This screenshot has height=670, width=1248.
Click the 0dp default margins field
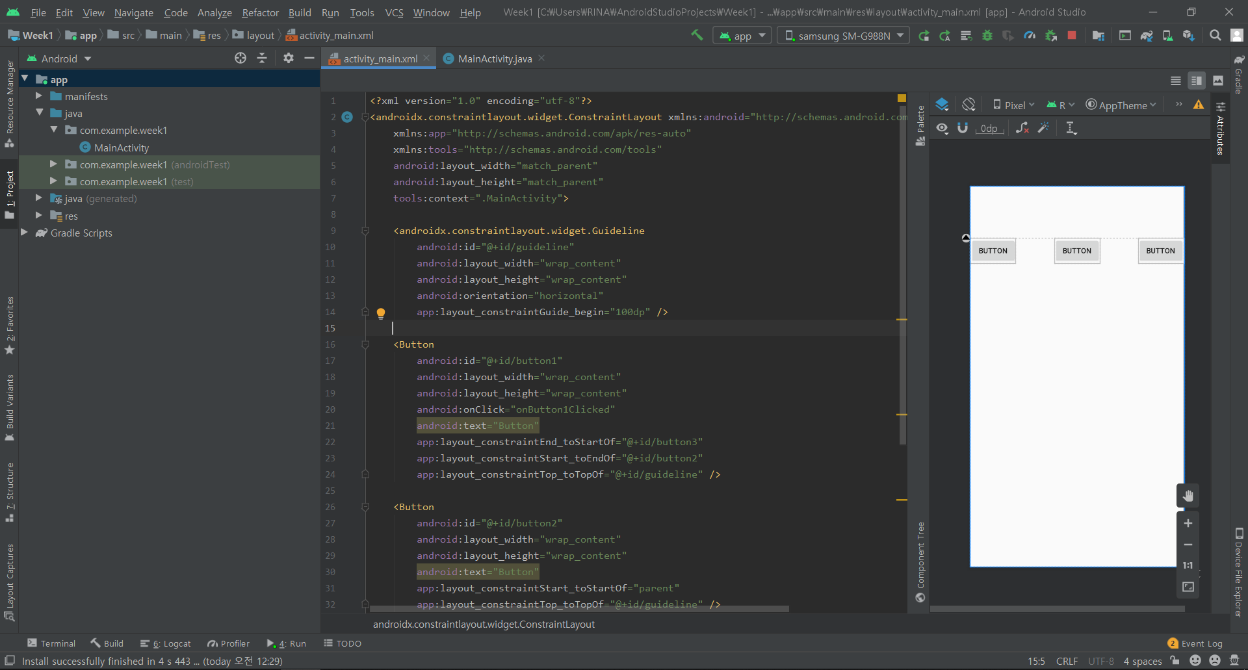[x=989, y=128]
